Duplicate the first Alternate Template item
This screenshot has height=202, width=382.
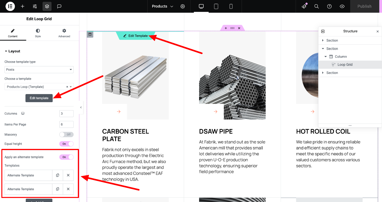pos(58,175)
